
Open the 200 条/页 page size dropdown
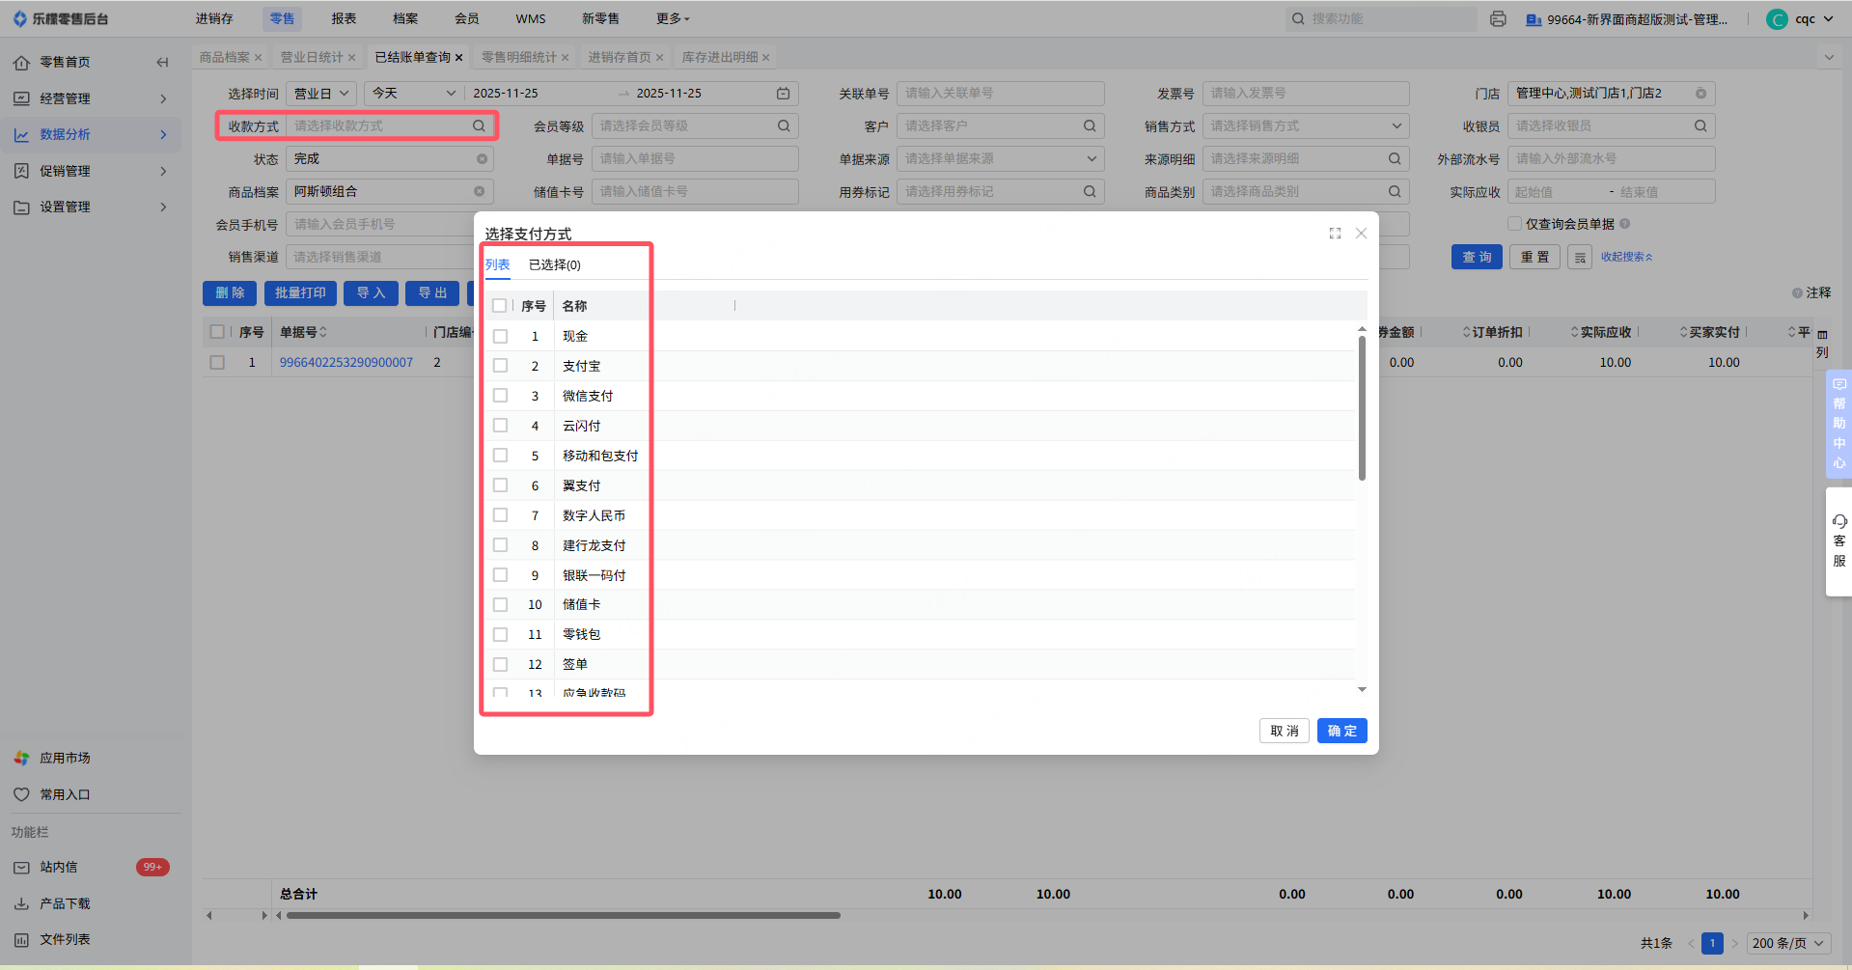coord(1789,944)
